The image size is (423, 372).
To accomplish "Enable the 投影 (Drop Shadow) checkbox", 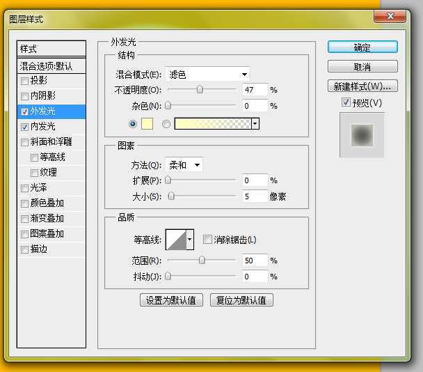I will pyautogui.click(x=25, y=81).
